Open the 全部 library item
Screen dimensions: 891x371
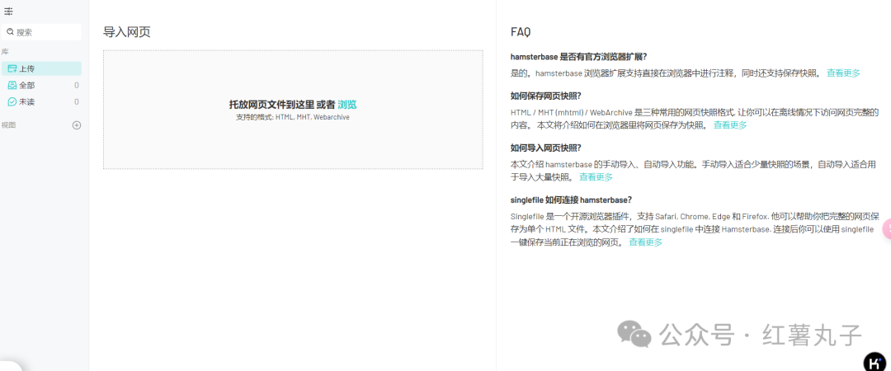click(x=41, y=85)
